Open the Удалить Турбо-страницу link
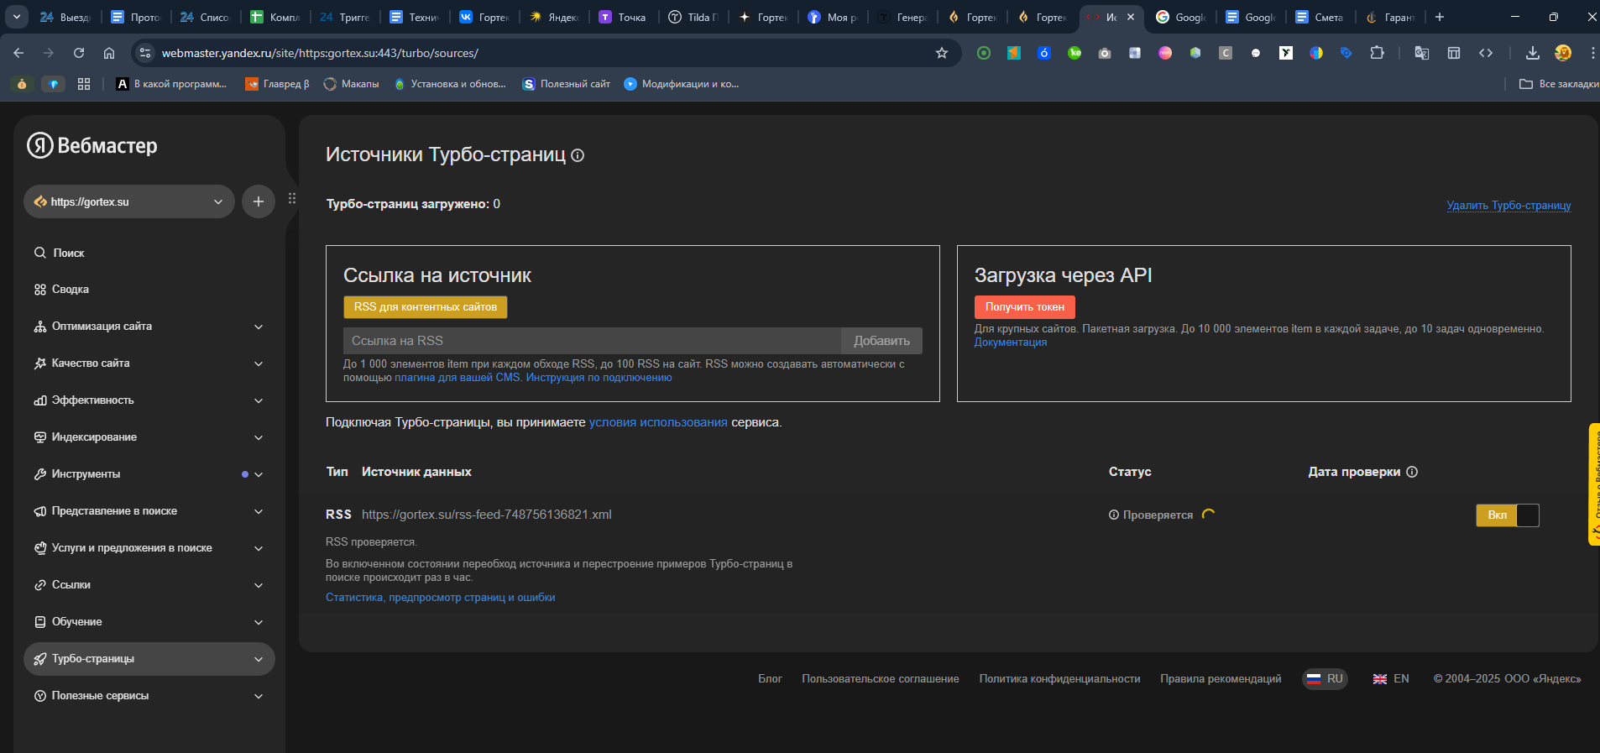Image resolution: width=1600 pixels, height=753 pixels. click(1508, 205)
